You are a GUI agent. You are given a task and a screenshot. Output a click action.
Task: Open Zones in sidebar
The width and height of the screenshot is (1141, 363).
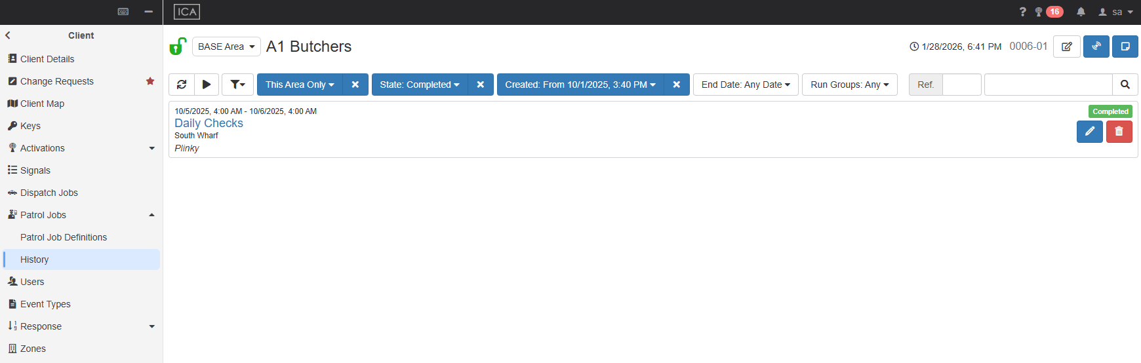coord(81,349)
